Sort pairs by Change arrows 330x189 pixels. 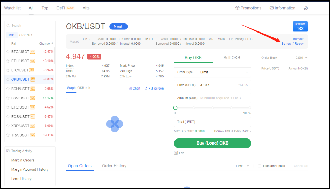52,43
